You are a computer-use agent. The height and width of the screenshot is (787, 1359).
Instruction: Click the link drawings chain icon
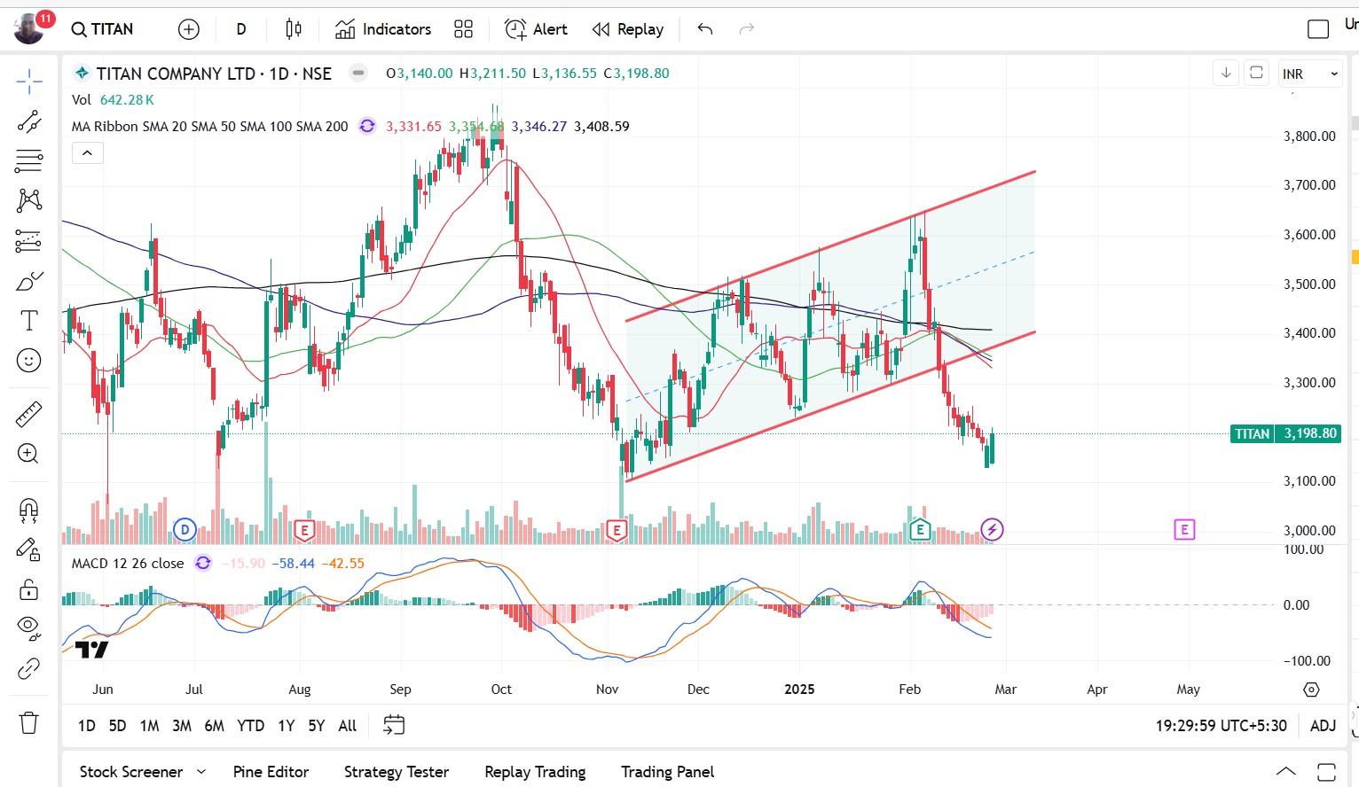click(29, 668)
